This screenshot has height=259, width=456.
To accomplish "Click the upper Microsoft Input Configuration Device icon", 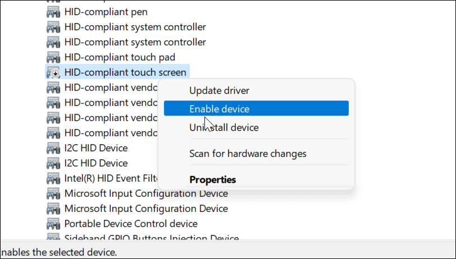I will click(x=53, y=194).
